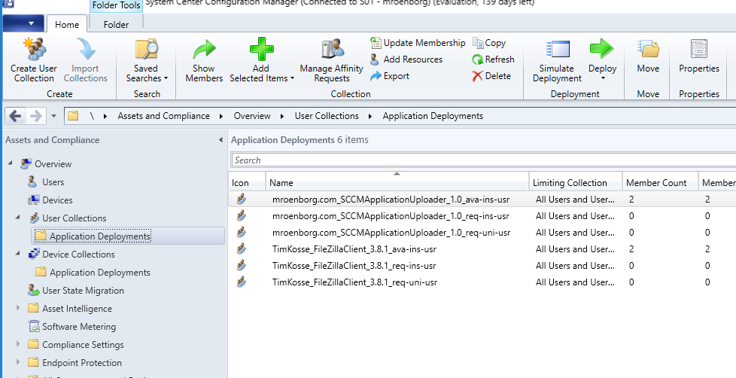Collapse the User Collections node
Image resolution: width=736 pixels, height=378 pixels.
tap(18, 218)
